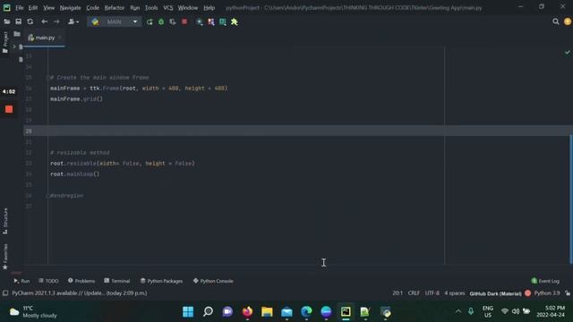573x322 pixels.
Task: Open the Window menu
Action: pos(188,8)
